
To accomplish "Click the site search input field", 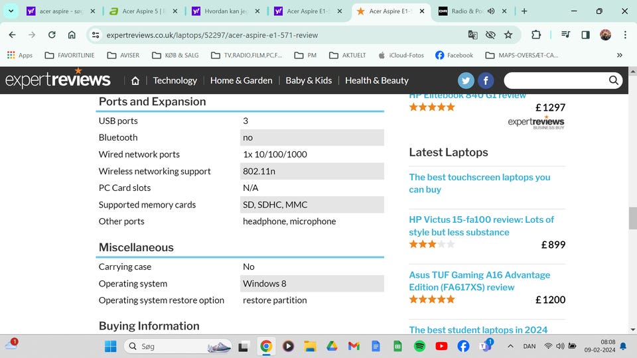I will 555,80.
